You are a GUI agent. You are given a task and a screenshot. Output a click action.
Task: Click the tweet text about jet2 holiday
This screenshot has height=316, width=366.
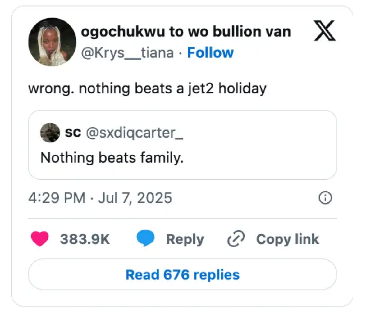point(146,88)
